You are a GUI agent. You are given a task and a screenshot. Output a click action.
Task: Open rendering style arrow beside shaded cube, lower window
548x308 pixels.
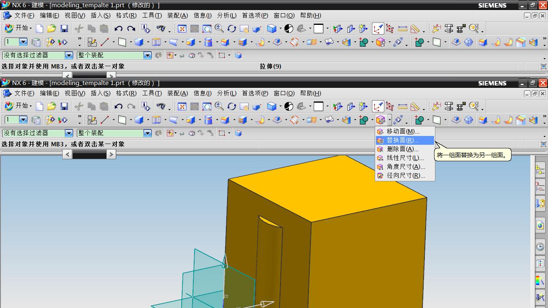[280, 106]
